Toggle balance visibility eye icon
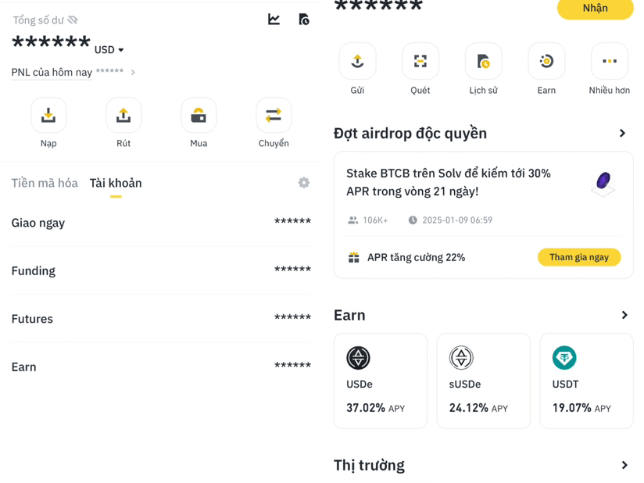Image resolution: width=644 pixels, height=483 pixels. [x=73, y=20]
